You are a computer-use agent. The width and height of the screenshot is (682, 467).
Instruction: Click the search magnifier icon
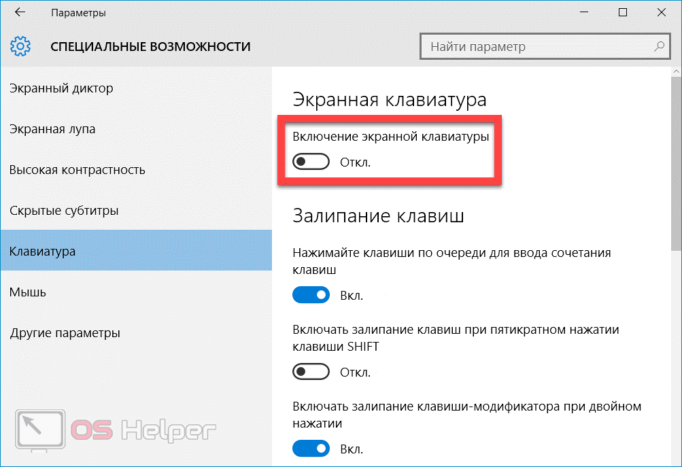[x=658, y=47]
